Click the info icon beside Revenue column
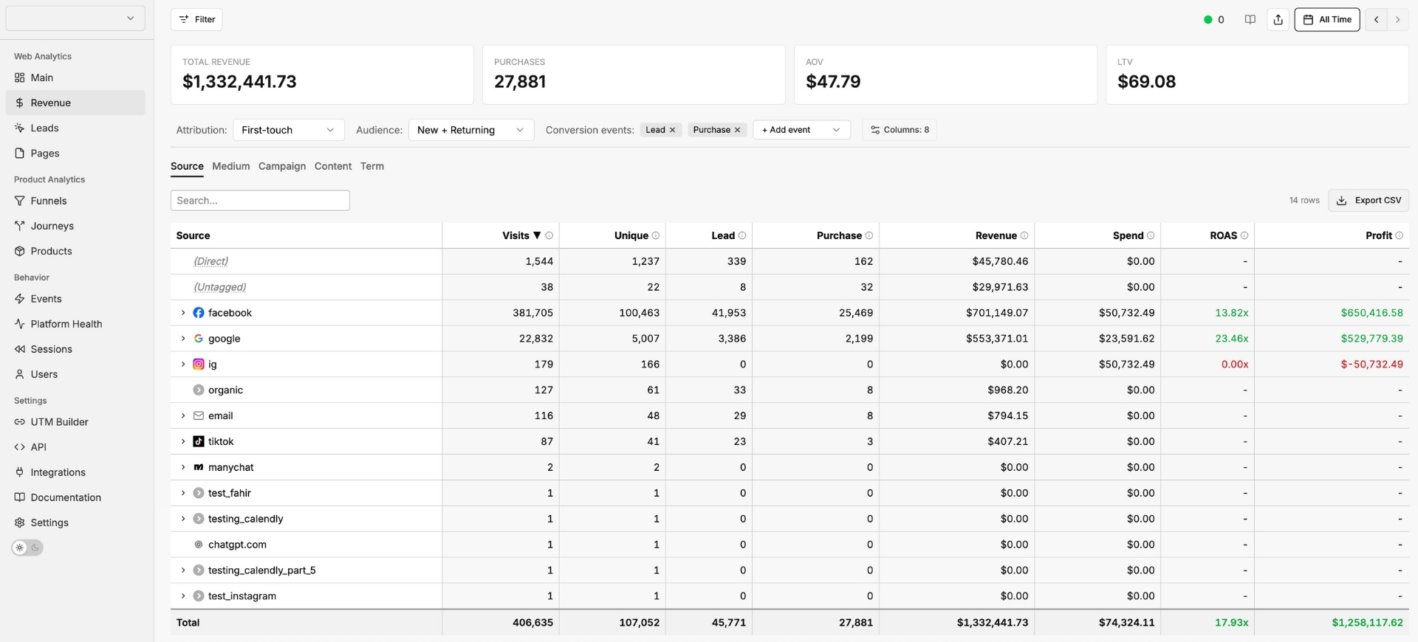This screenshot has height=642, width=1418. (x=1024, y=235)
